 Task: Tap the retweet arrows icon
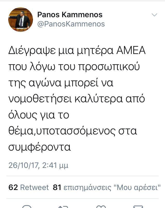63,207
